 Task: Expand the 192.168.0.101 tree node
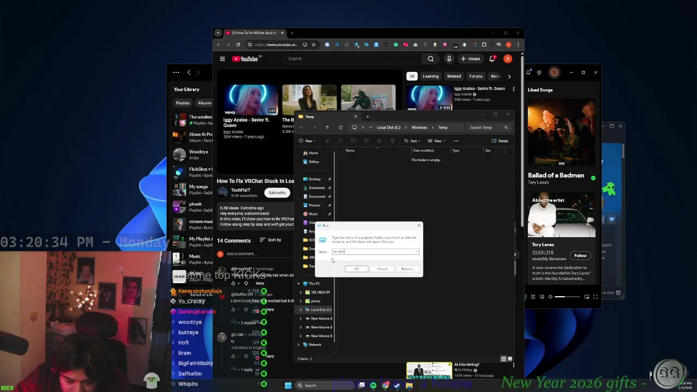[301, 292]
